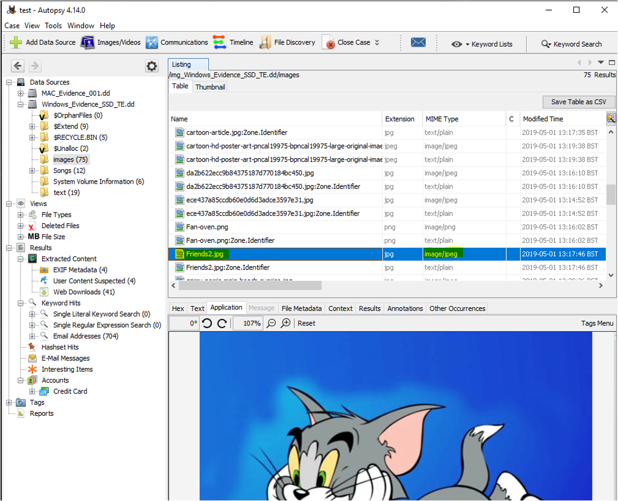This screenshot has height=501, width=618.
Task: Click the table column chooser icon
Action: (x=611, y=118)
